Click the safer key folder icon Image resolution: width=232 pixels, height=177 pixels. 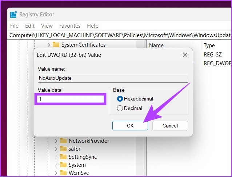point(63,149)
